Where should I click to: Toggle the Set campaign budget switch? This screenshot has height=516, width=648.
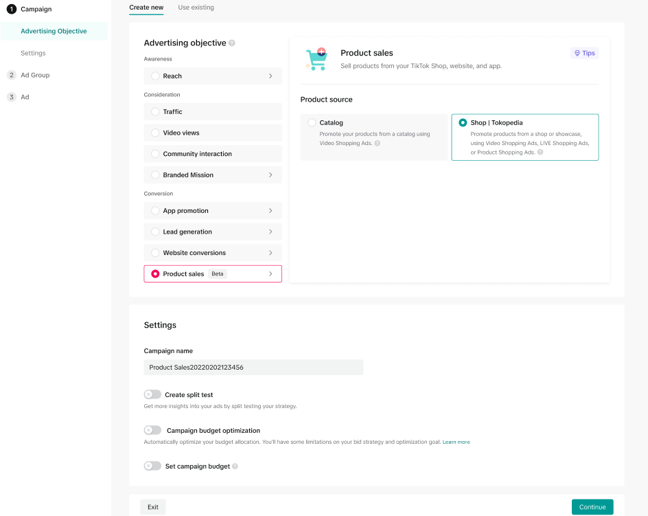point(152,467)
